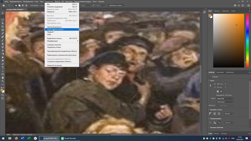Click the vertical canvas scrollbar
The height and width of the screenshot is (141, 251).
coord(200,74)
